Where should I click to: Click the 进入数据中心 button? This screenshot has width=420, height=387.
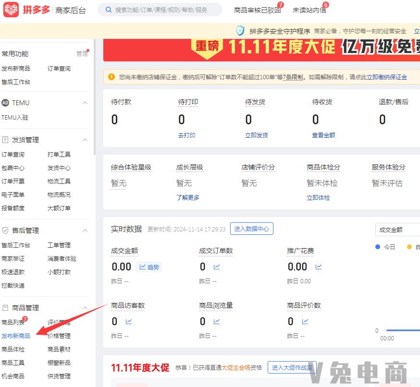251,229
